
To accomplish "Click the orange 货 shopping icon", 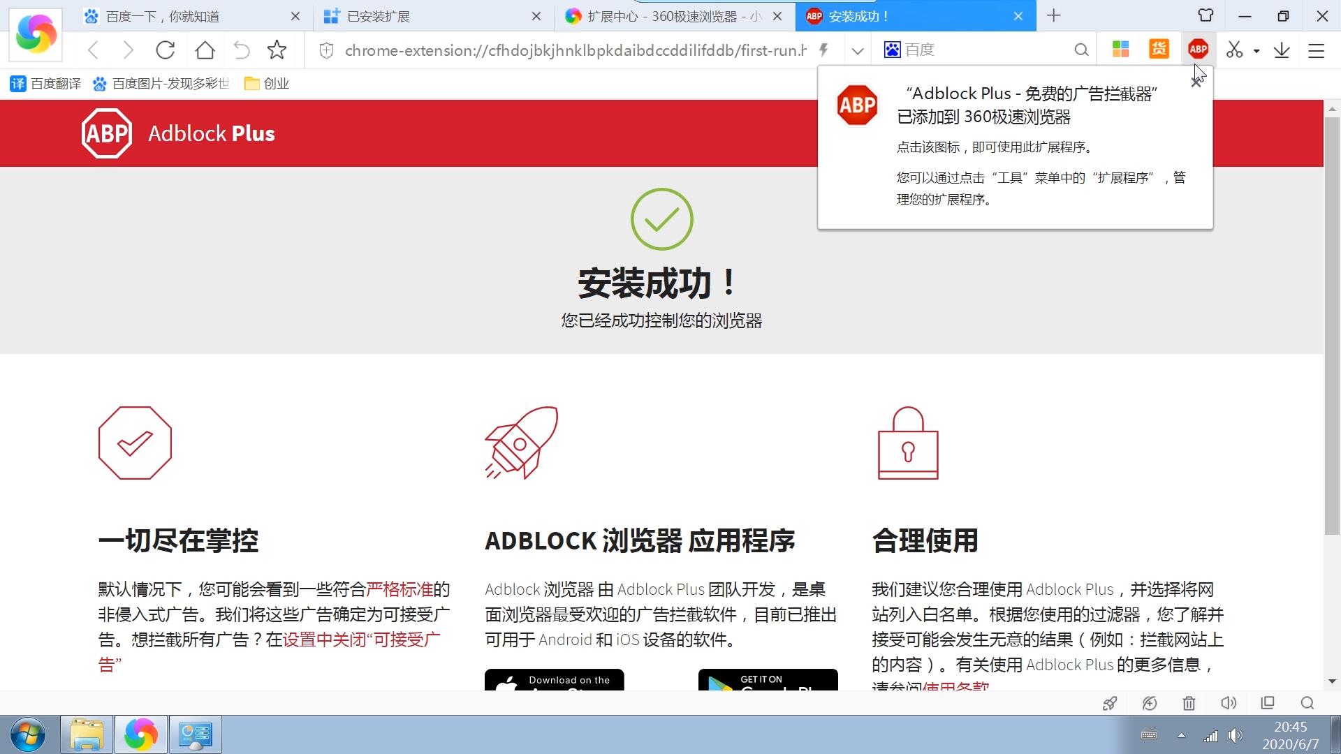I will coord(1159,49).
